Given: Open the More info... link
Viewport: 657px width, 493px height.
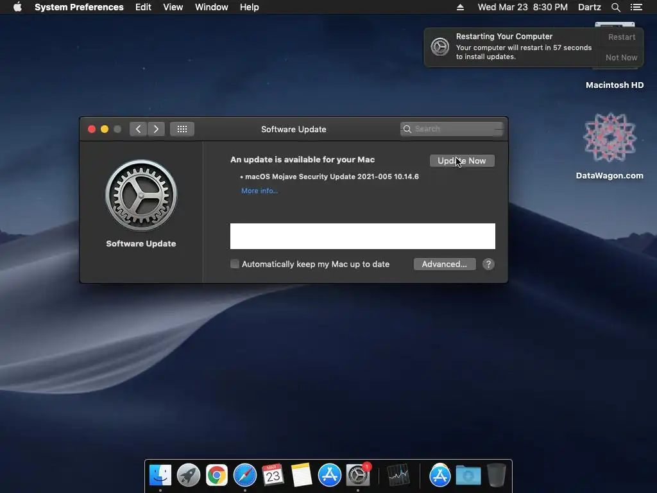Looking at the screenshot, I should pos(259,191).
